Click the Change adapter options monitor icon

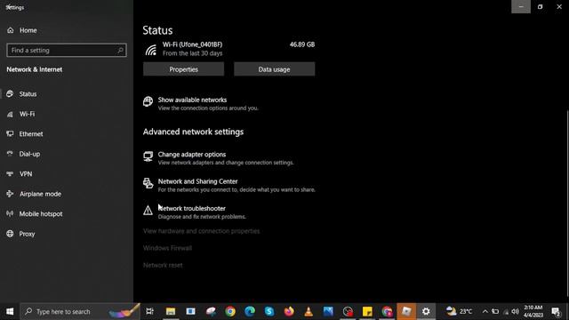(x=148, y=156)
